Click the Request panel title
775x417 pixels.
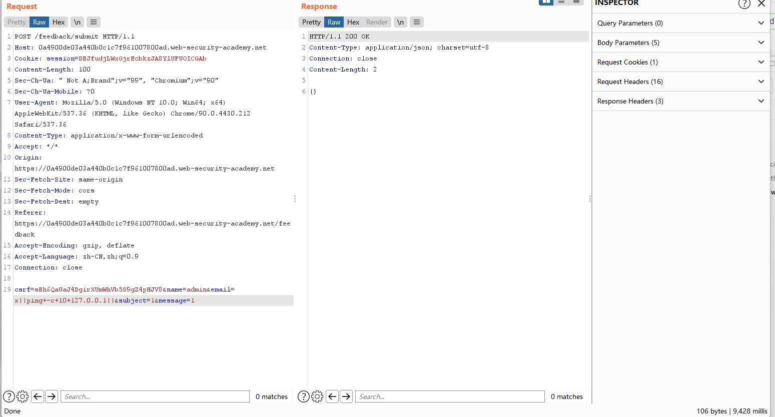pyautogui.click(x=22, y=6)
